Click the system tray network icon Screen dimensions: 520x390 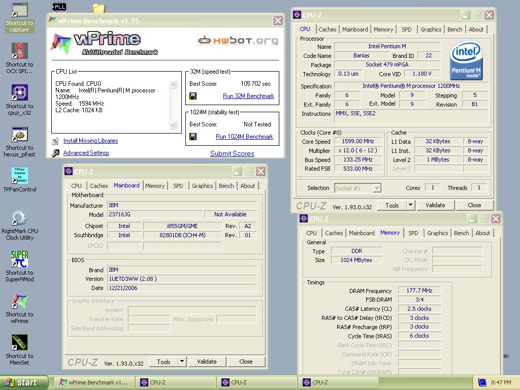[x=482, y=382]
